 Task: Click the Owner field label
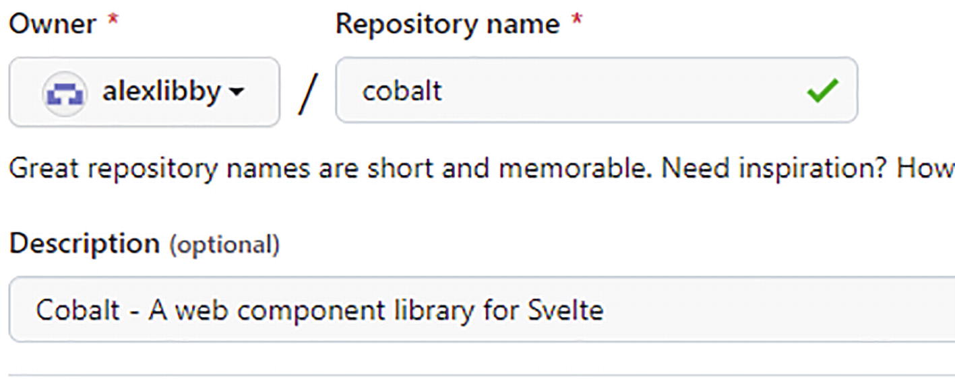53,24
